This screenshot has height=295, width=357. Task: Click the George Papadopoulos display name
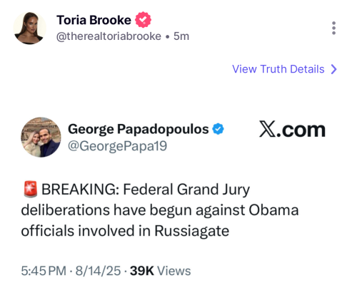tap(139, 130)
